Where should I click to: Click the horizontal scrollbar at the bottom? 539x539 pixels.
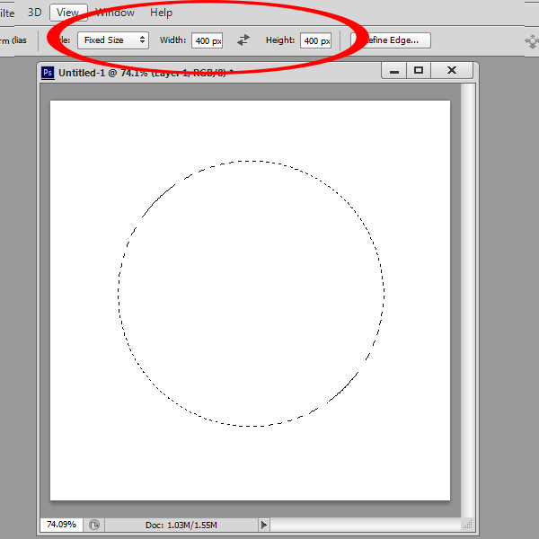[364, 524]
